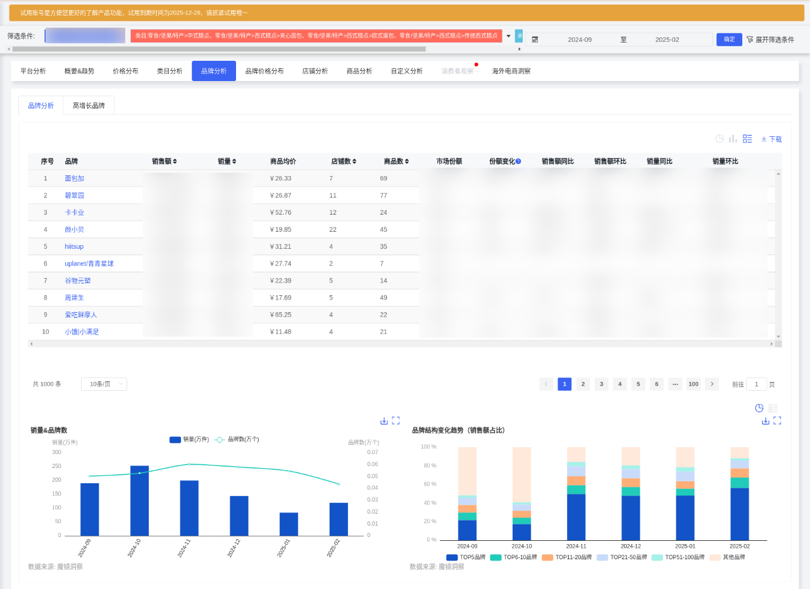The image size is (810, 589).
Task: Open the category filter dropdown arrow
Action: coord(508,36)
